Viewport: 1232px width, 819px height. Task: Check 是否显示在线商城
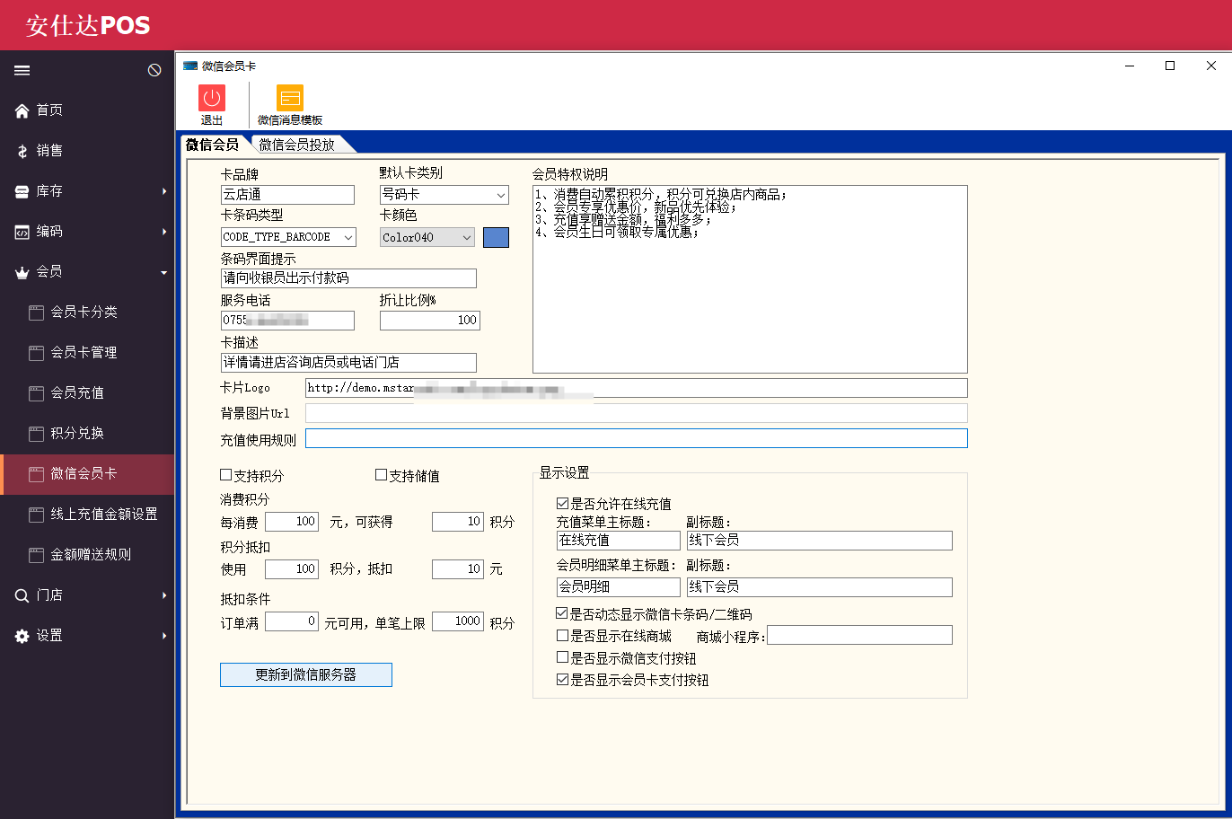pyautogui.click(x=562, y=636)
